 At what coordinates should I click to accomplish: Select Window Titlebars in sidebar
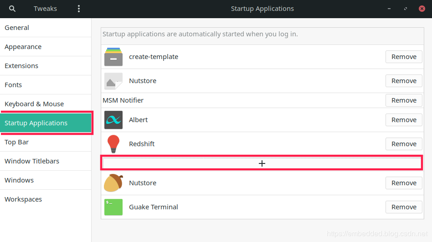click(32, 161)
